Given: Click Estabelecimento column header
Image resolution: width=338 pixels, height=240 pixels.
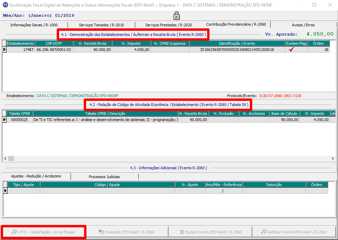Looking at the screenshot, I should 20,43.
